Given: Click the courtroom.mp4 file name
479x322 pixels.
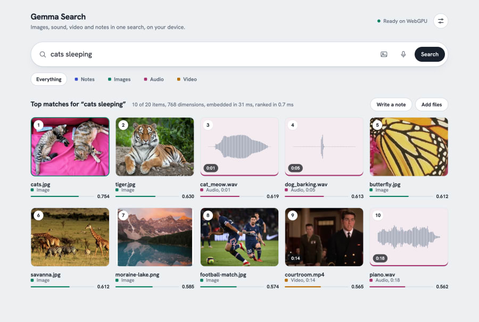Looking at the screenshot, I should [x=304, y=274].
